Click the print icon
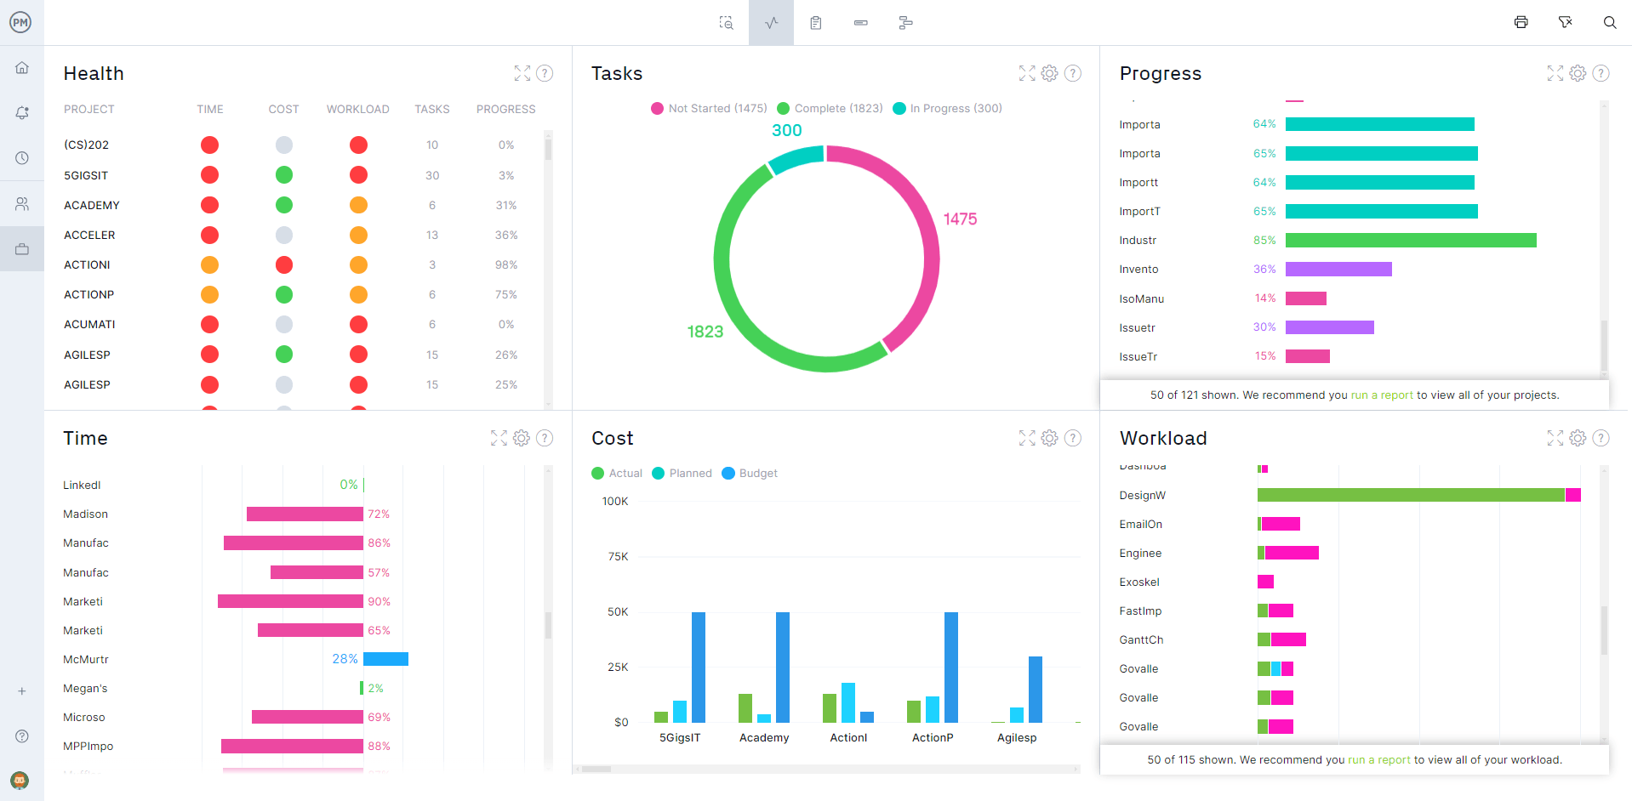The width and height of the screenshot is (1632, 801). coord(1521,22)
